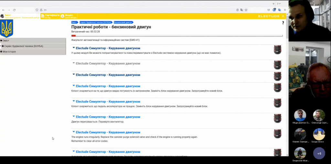This screenshot has width=331, height=164.
Task: Click 'Сервіс будівельної техніки' breadcrumb
Action: click(x=96, y=22)
